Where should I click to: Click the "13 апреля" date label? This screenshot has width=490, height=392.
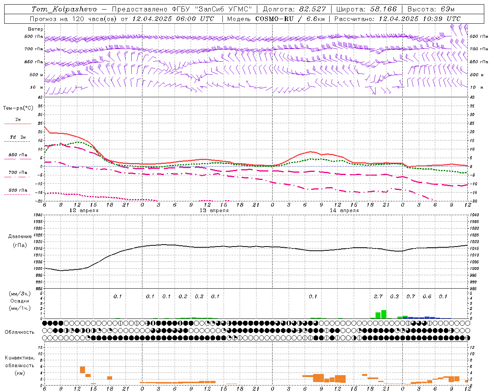tap(214, 211)
